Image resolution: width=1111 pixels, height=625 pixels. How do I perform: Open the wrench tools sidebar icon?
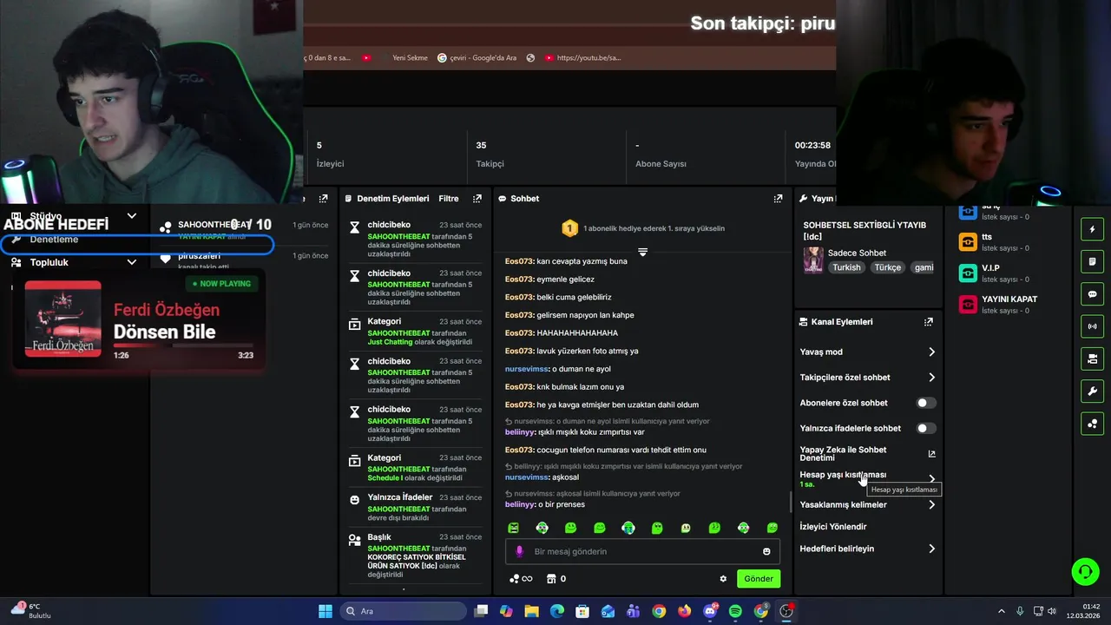(1092, 391)
